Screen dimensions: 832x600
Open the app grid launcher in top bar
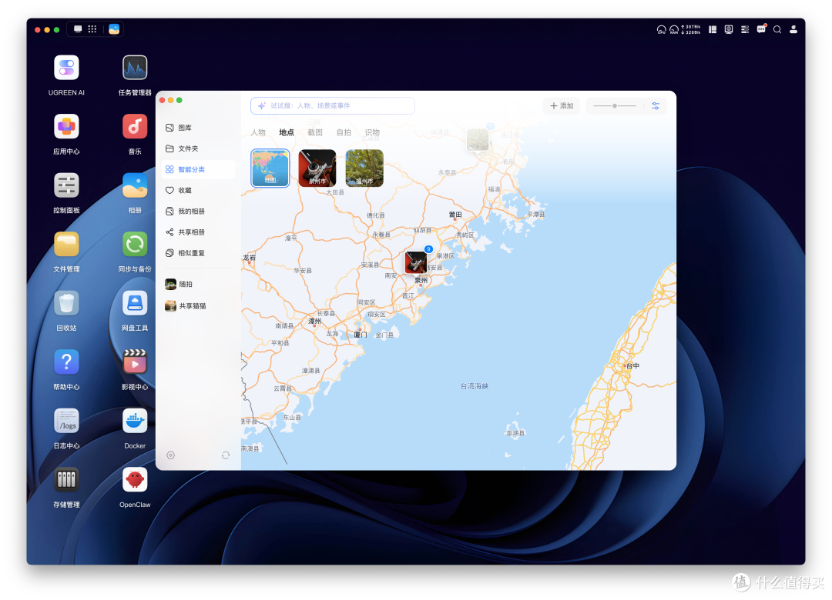92,29
